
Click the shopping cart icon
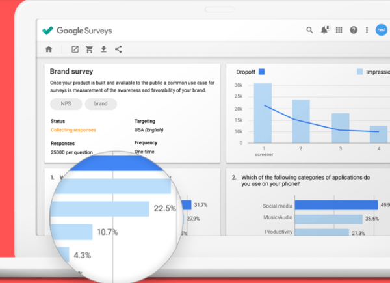89,49
